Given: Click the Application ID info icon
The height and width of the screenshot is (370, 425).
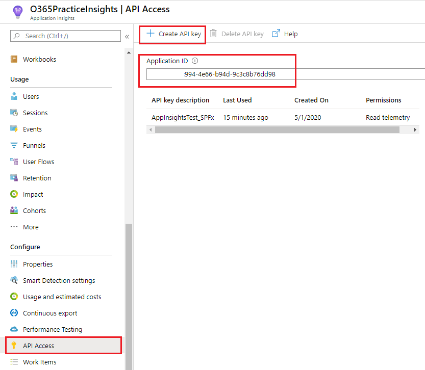Looking at the screenshot, I should [195, 61].
